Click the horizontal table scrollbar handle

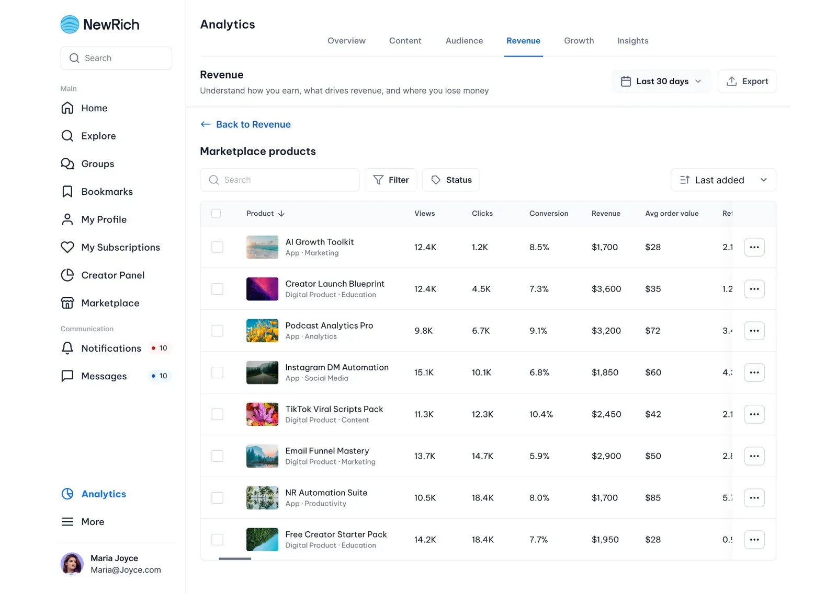[235, 558]
